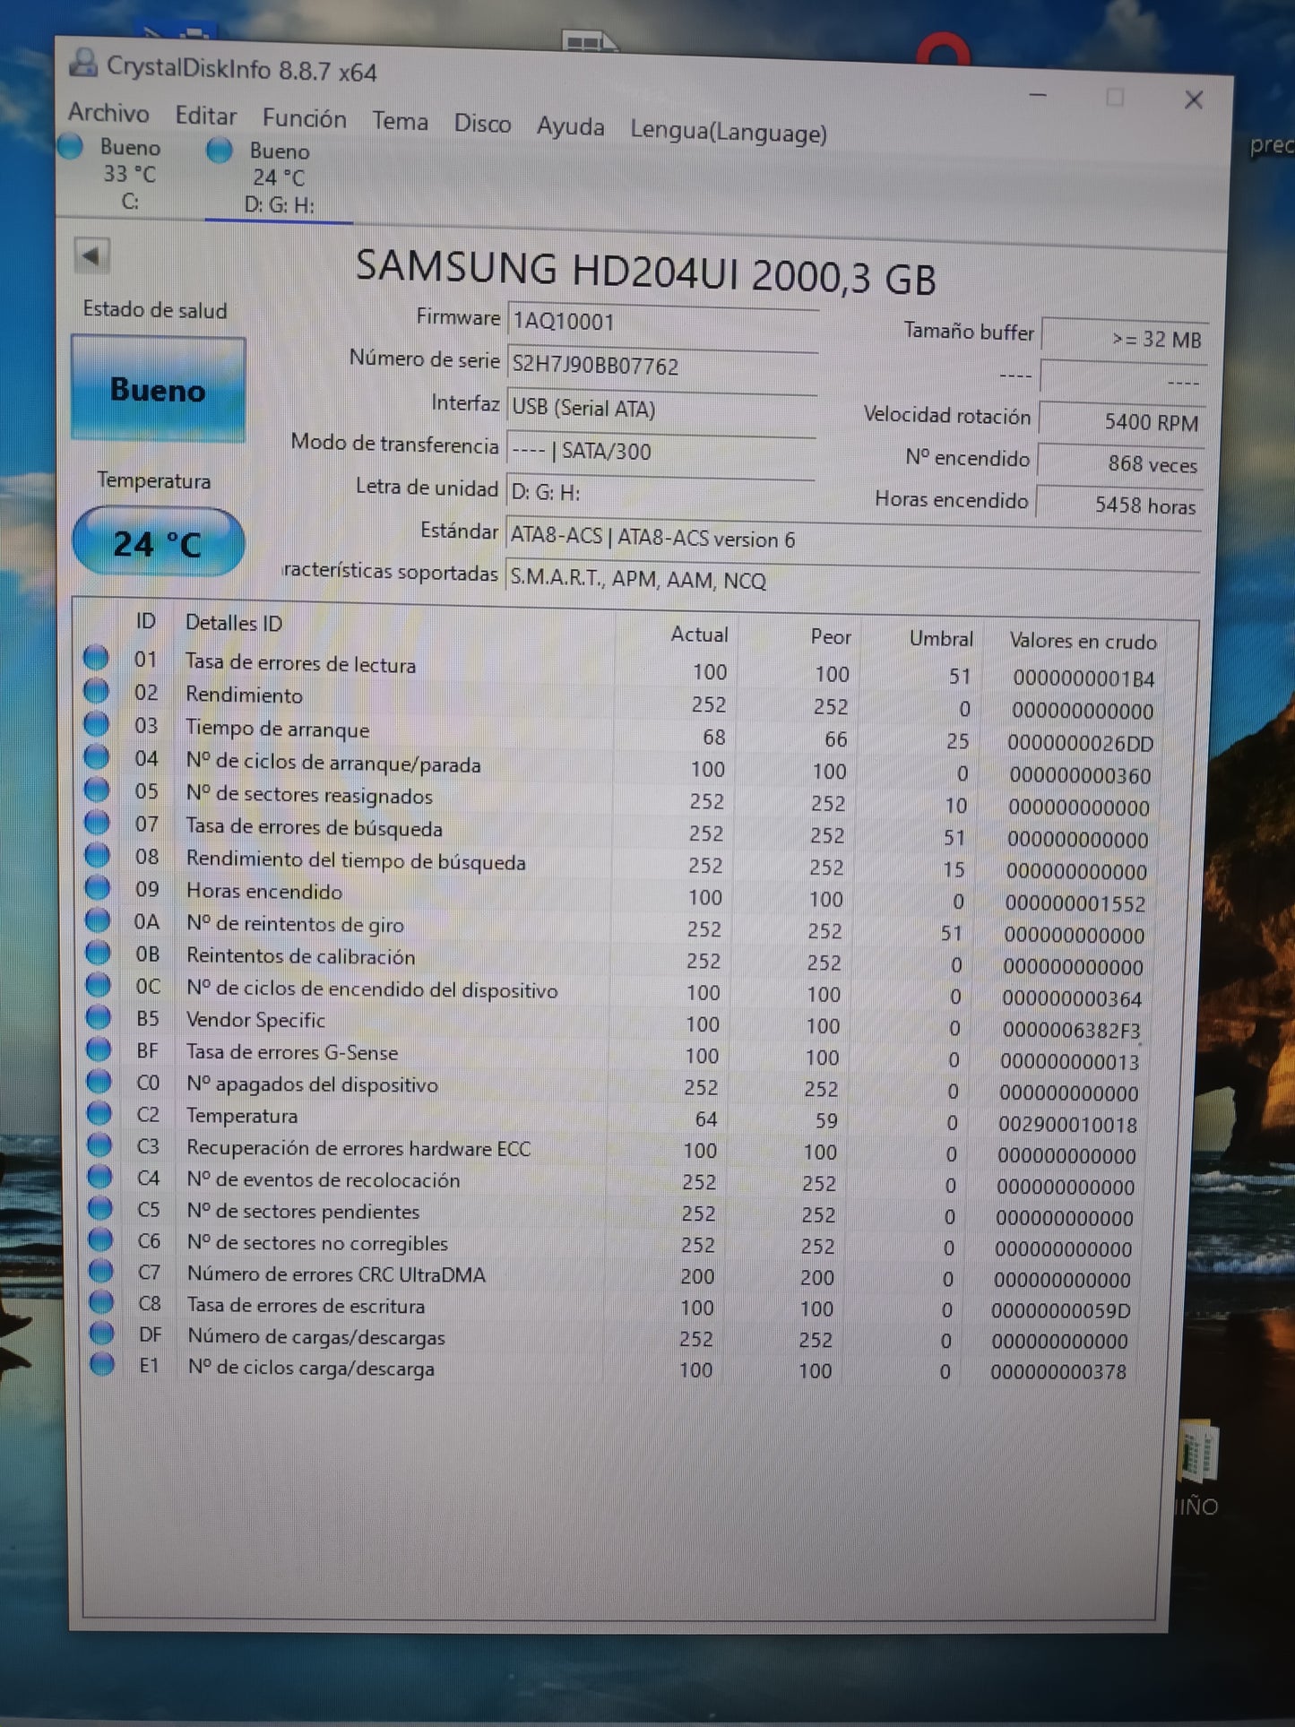Screen dimensions: 1295x1727
Task: Click status icon for G-Sense error row
Action: 99,1049
